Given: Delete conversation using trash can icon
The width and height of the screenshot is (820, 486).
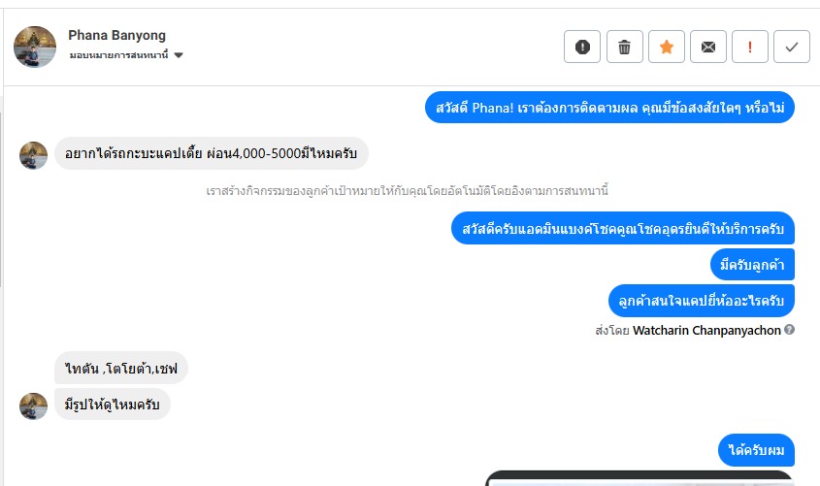Looking at the screenshot, I should (x=624, y=47).
